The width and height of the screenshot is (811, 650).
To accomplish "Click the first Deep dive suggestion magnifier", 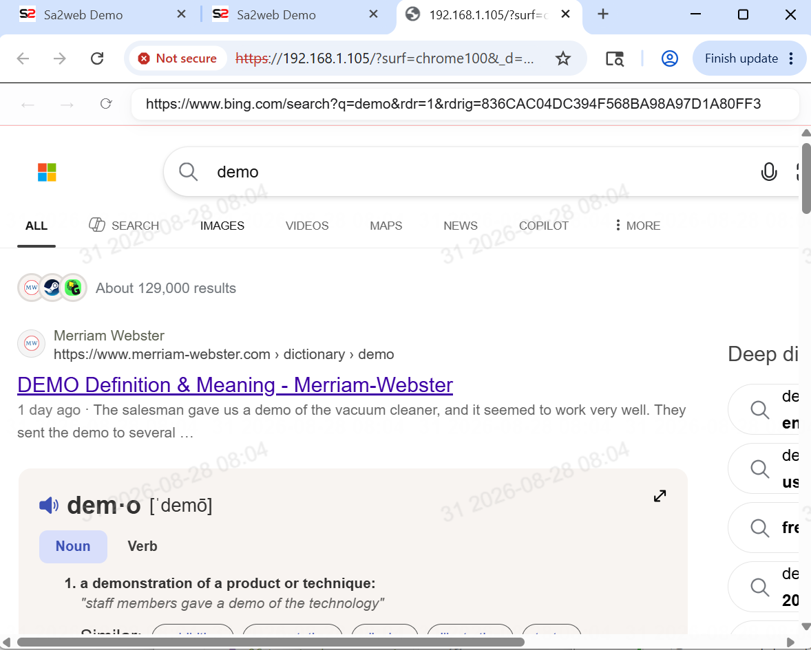I will 760,410.
